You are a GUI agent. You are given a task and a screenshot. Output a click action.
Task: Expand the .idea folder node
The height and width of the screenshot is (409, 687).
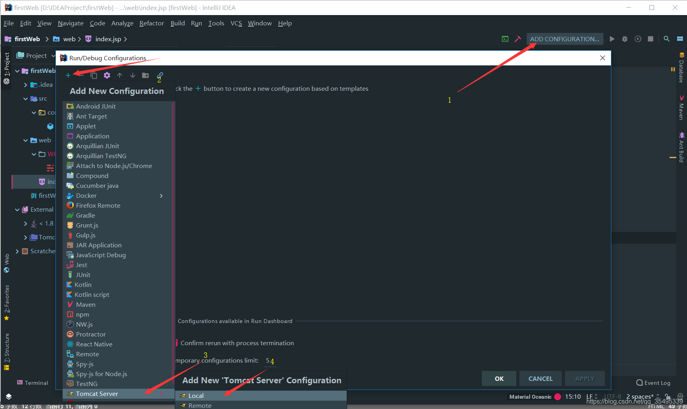pyautogui.click(x=26, y=84)
